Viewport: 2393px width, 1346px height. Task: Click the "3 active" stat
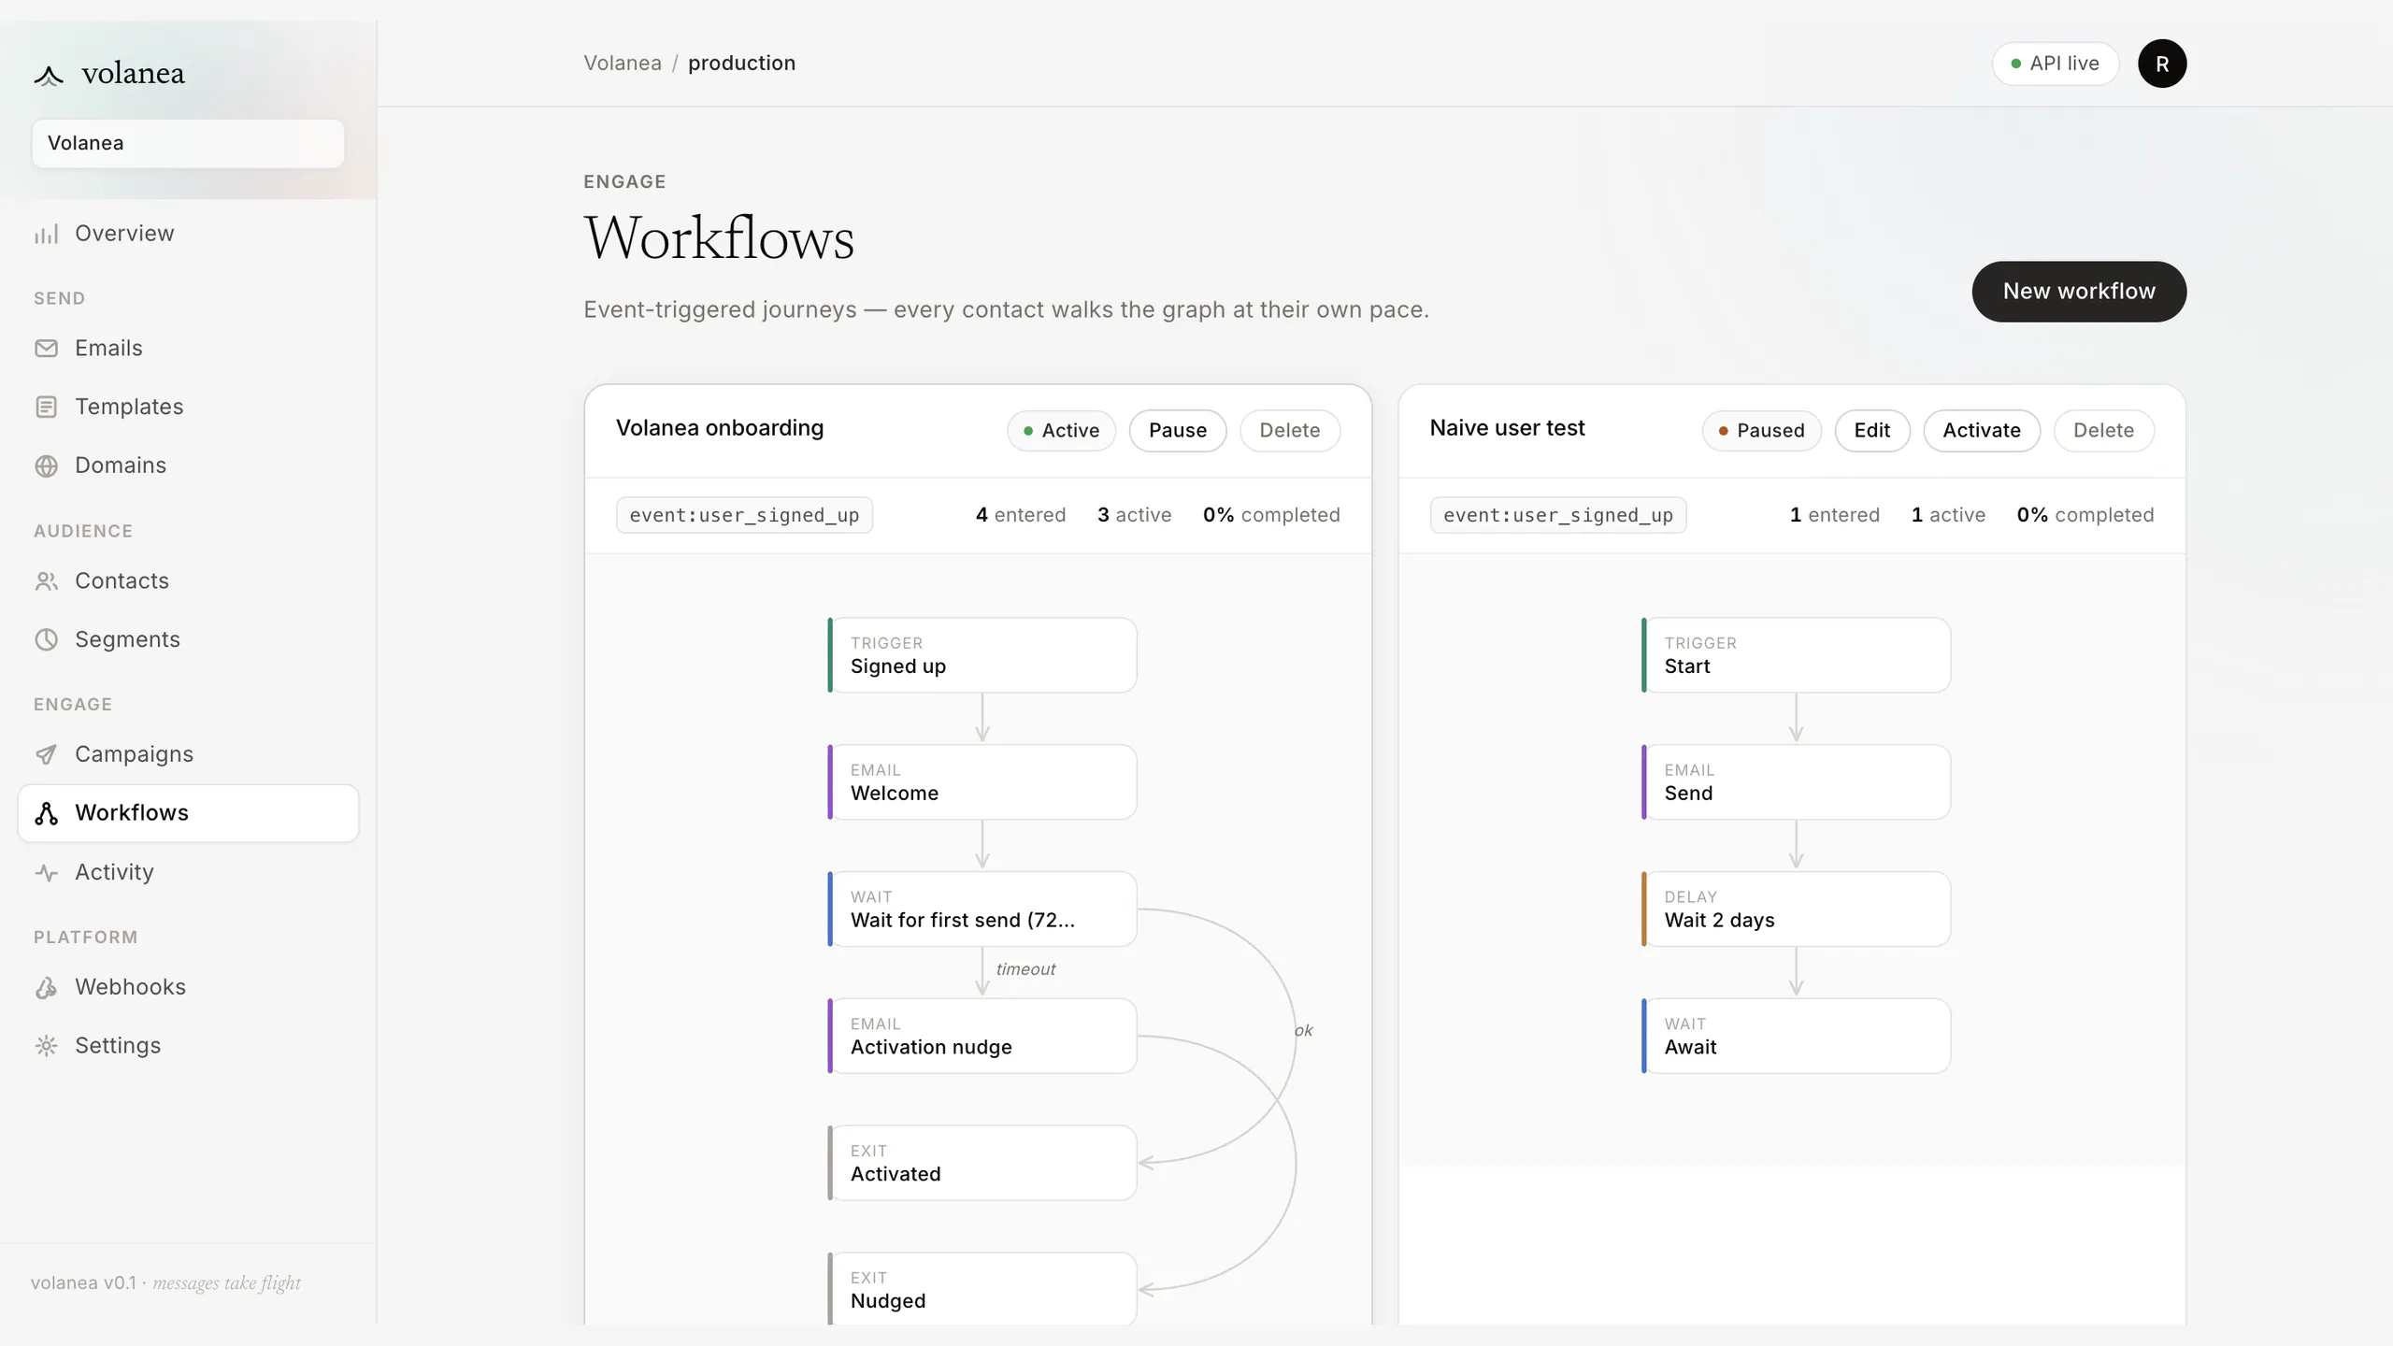click(x=1134, y=516)
